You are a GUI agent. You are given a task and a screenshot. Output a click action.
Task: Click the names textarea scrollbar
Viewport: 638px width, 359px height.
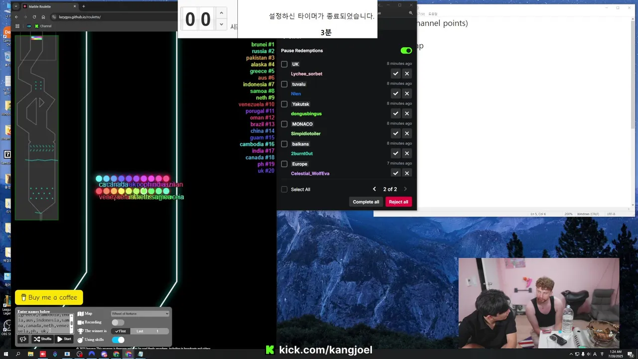point(71,324)
